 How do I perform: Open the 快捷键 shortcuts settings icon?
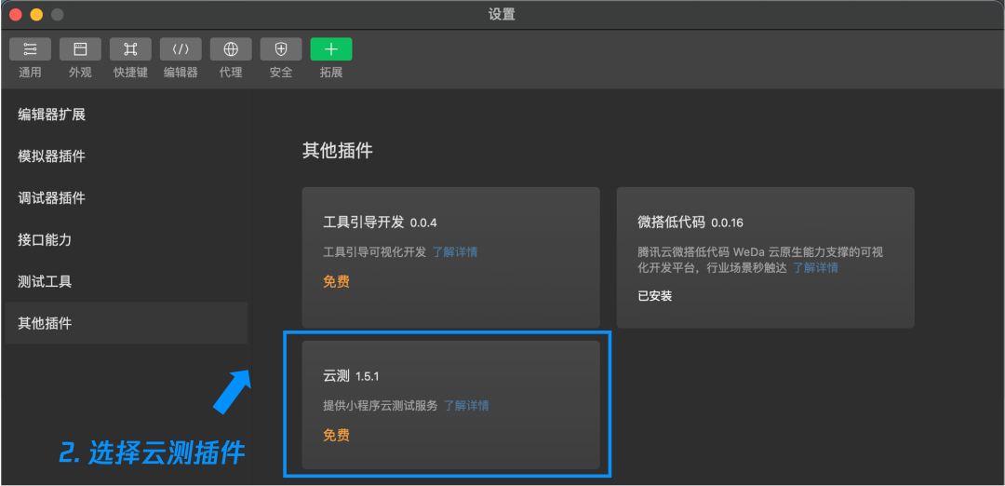pyautogui.click(x=131, y=48)
